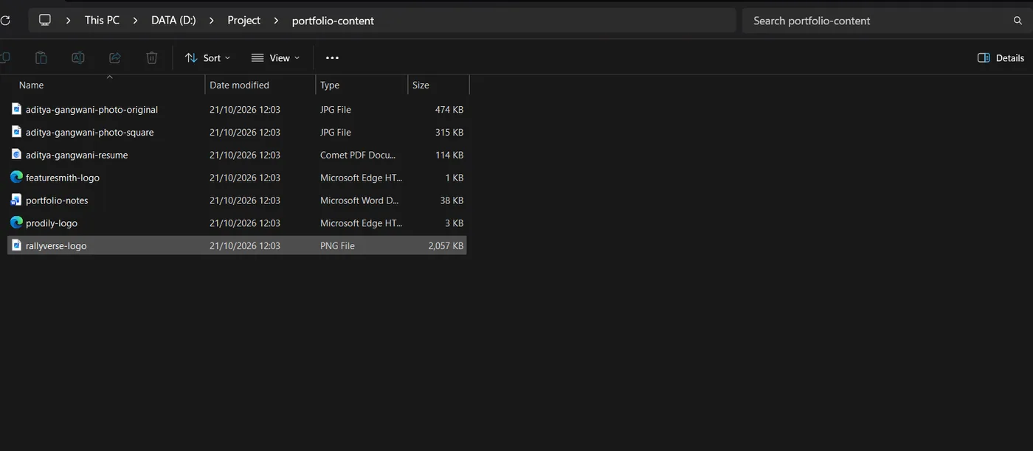Toggle the Details pane button
Image resolution: width=1033 pixels, height=451 pixels.
pyautogui.click(x=1001, y=57)
